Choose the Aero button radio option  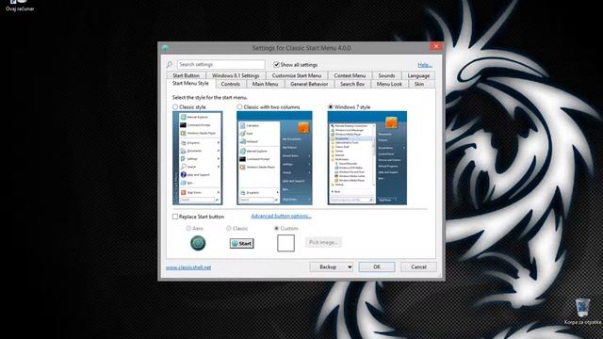point(188,228)
